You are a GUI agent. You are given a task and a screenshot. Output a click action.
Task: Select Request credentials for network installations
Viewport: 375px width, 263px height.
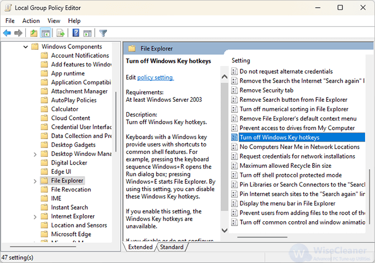[297, 156]
